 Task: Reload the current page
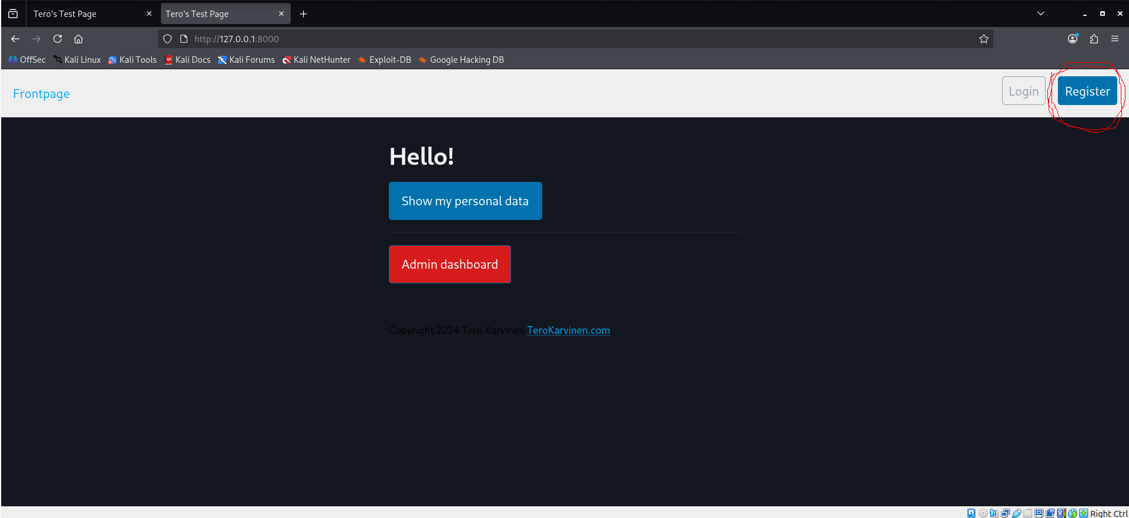[x=58, y=39]
